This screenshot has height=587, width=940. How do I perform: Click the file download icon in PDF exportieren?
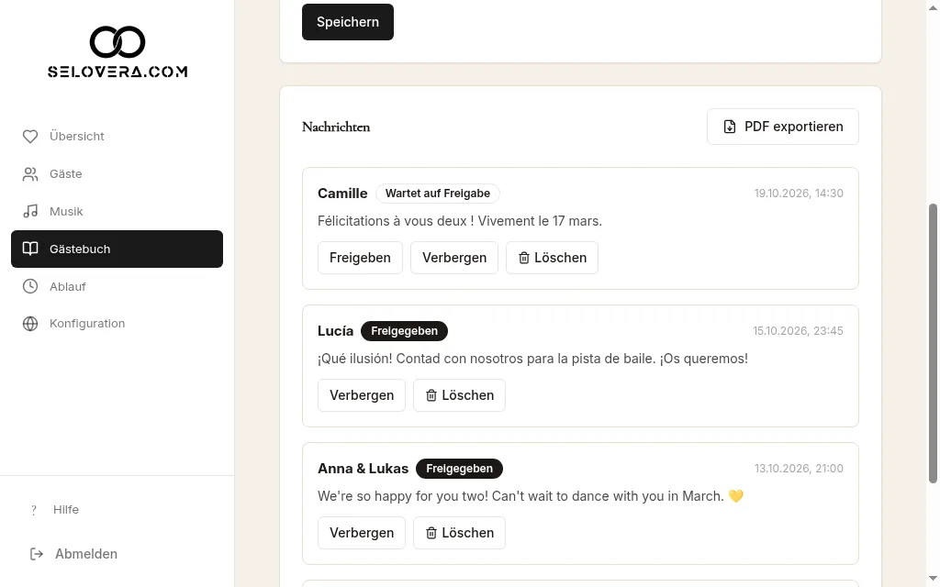click(x=730, y=127)
